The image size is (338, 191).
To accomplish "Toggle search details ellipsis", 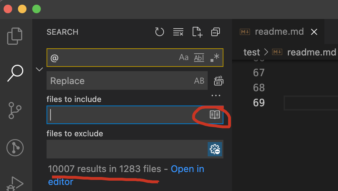I will pos(216,95).
